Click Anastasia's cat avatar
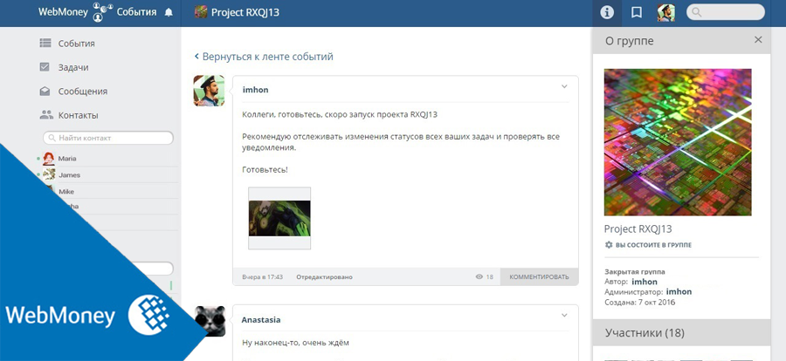This screenshot has width=786, height=361. point(209,322)
